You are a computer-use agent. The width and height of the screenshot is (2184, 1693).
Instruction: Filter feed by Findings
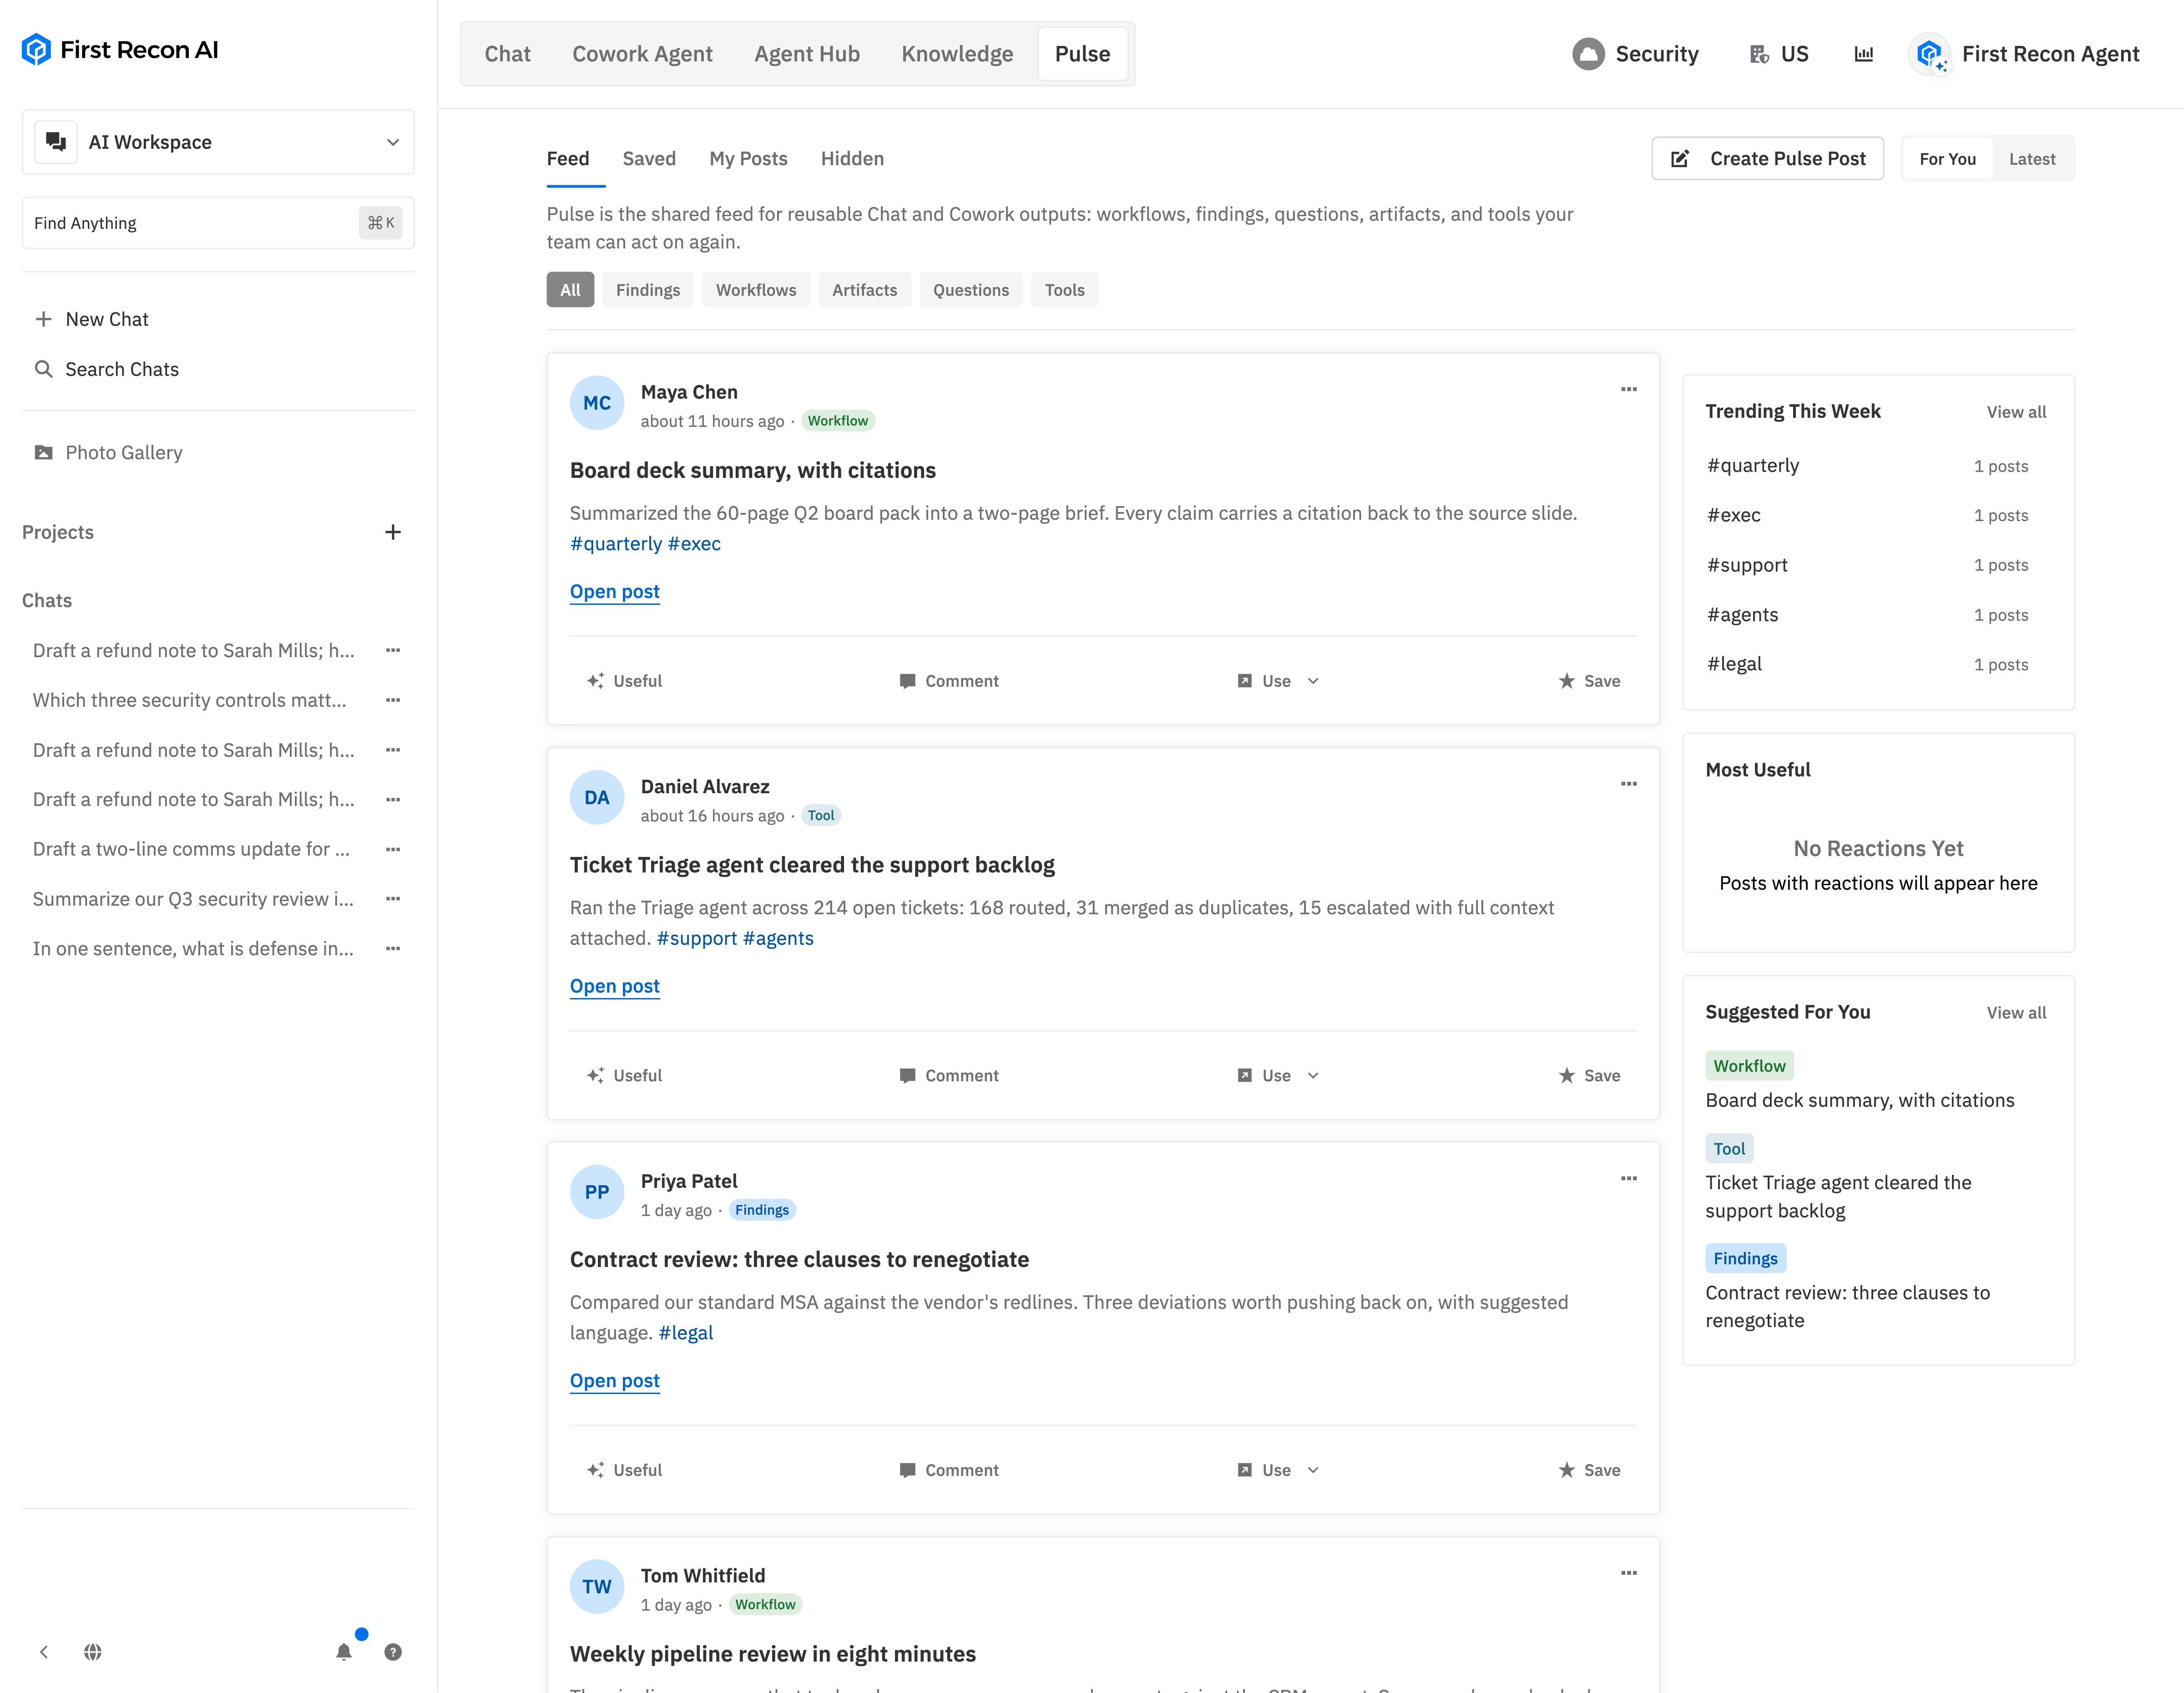(x=648, y=290)
